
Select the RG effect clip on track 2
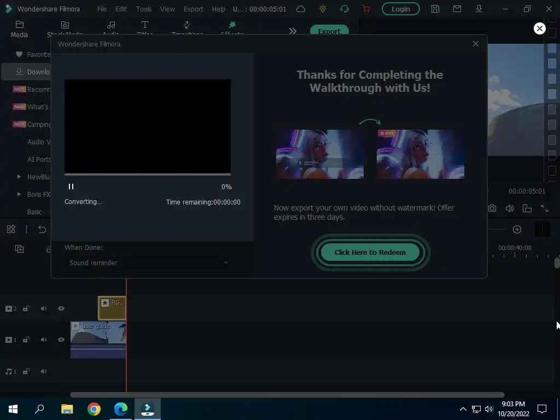coord(112,308)
